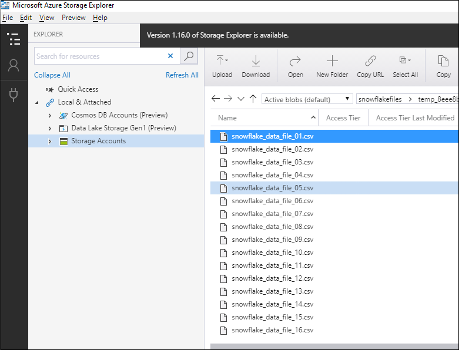Viewport: 459px width, 350px height.
Task: Select snowflake_data_file_02.csv
Action: click(334, 149)
